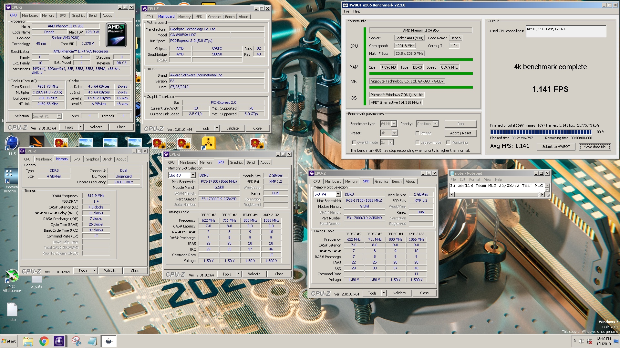Image resolution: width=620 pixels, height=348 pixels.
Task: Switch to the Bench tab in the CPU tab window
Action: [x=93, y=15]
